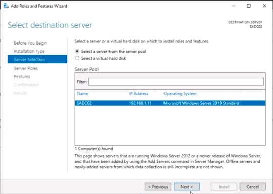Click inside the Filter text box
The width and height of the screenshot is (273, 194).
coord(176,82)
